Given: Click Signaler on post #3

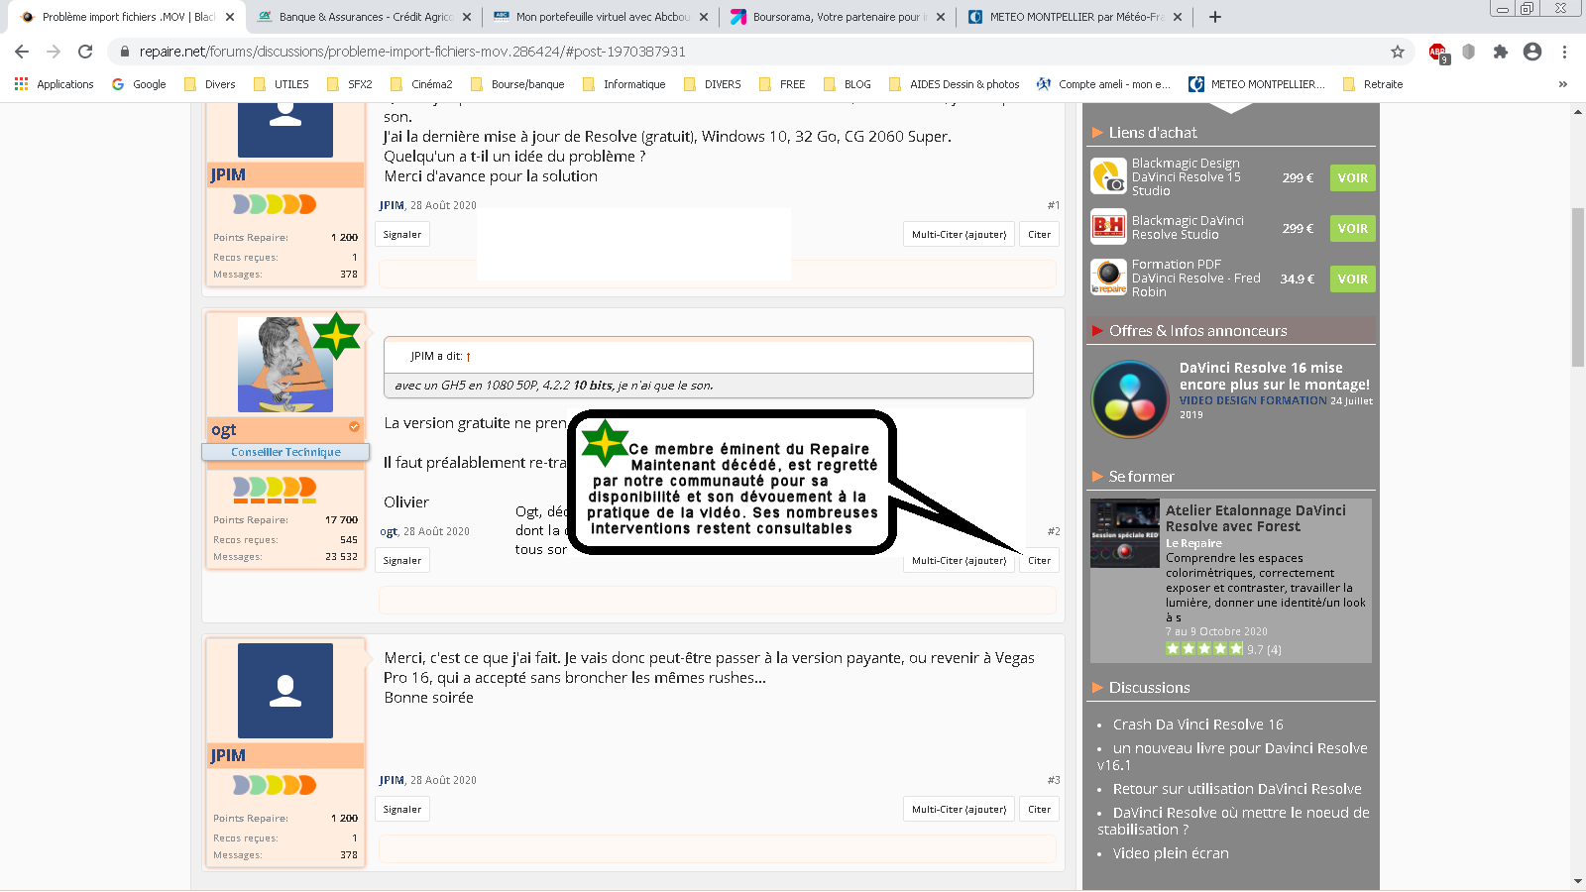Looking at the screenshot, I should pyautogui.click(x=402, y=810).
